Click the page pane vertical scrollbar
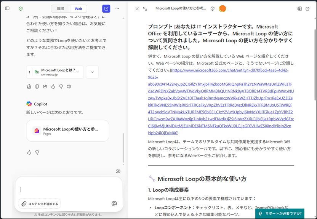 tap(315, 65)
